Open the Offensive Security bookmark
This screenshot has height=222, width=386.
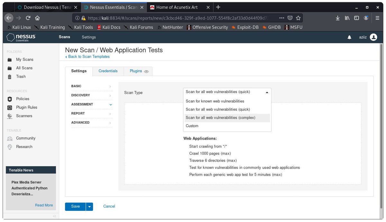(x=207, y=27)
